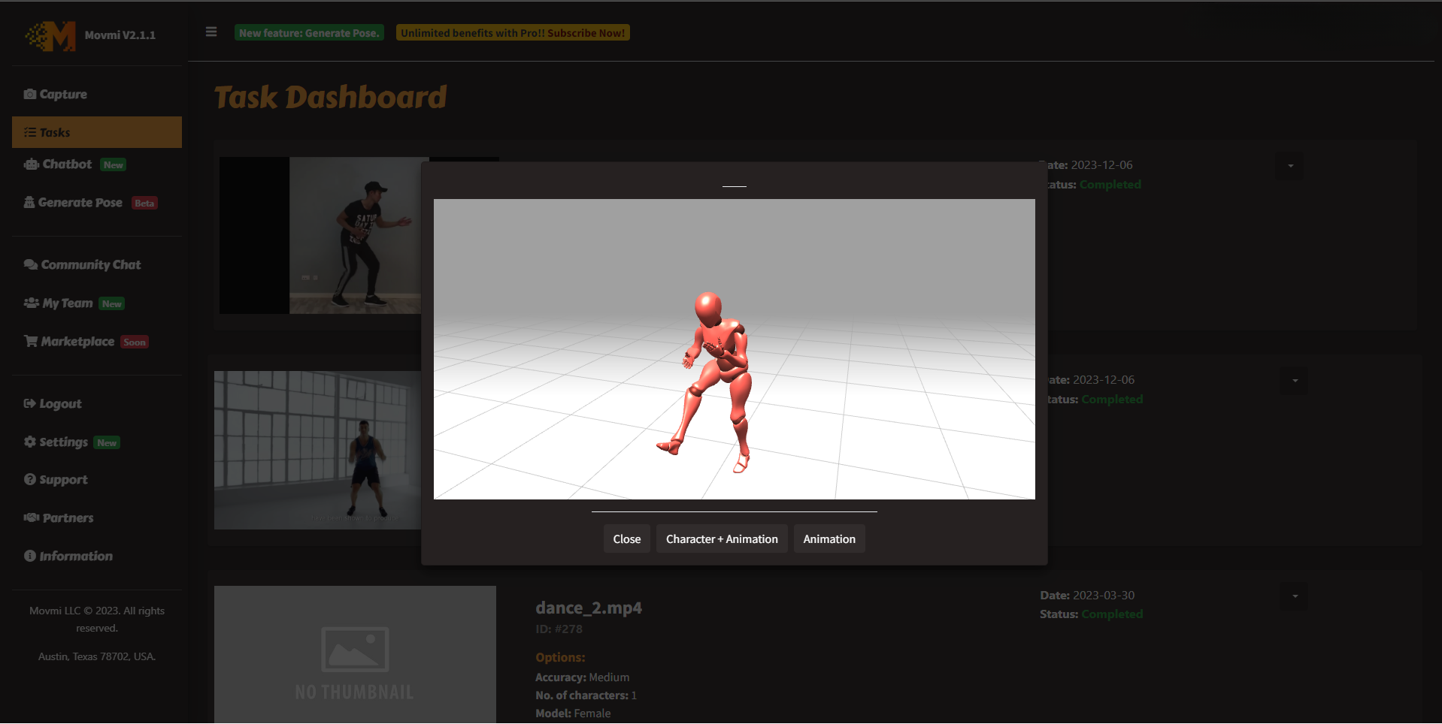
Task: Click the Support question mark icon
Action: click(30, 480)
